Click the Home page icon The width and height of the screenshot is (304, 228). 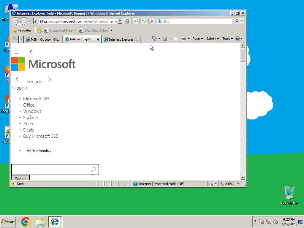point(154,39)
